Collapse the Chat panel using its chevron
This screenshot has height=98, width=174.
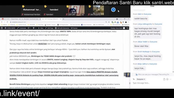click(134, 6)
